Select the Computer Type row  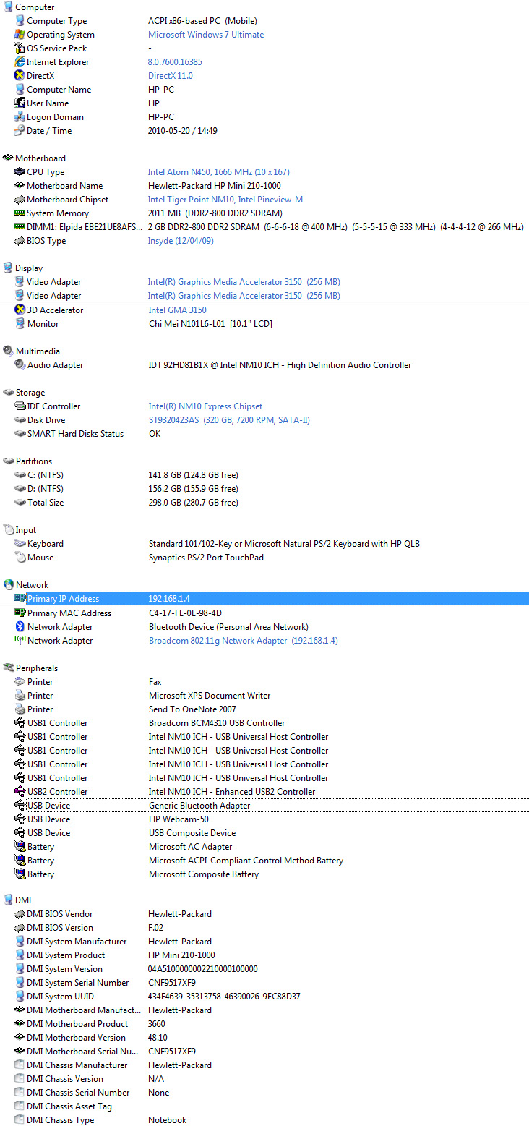pos(264,21)
